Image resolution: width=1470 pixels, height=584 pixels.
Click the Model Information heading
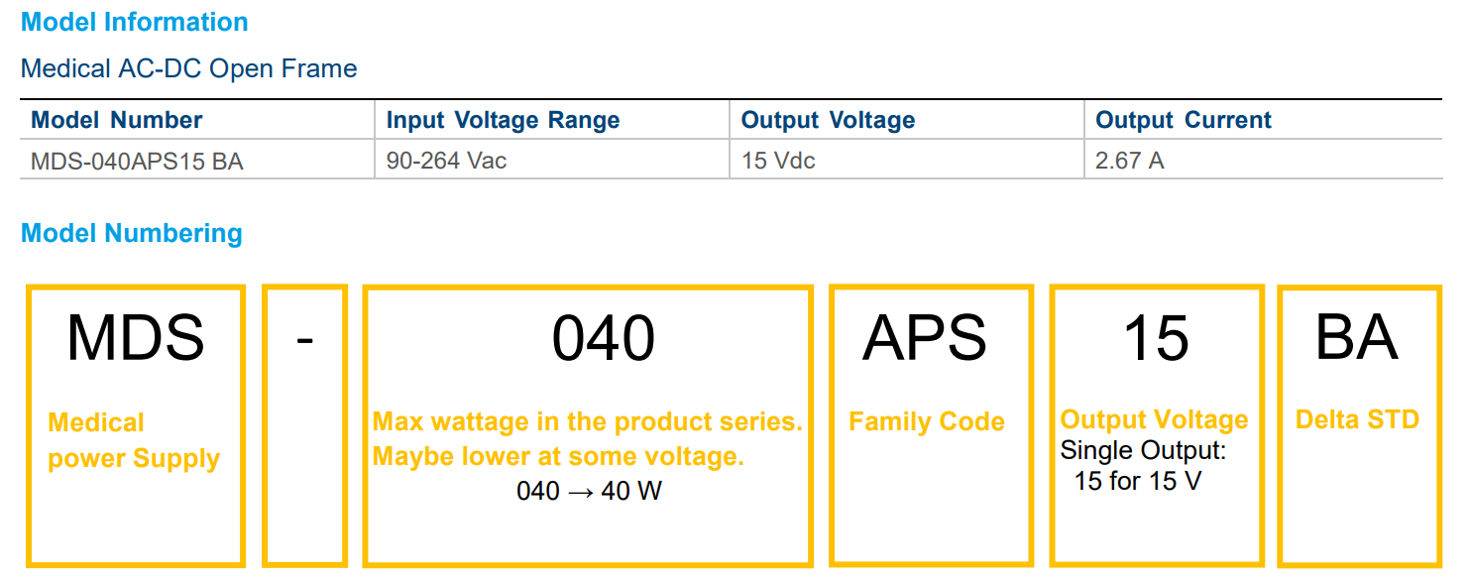click(x=135, y=22)
